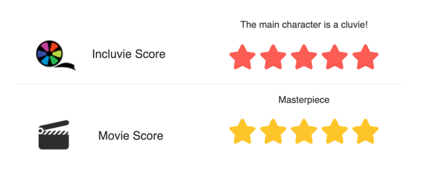The width and height of the screenshot is (436, 174).
Task: Rate two yellow stars for Movie Score
Action: pyautogui.click(x=273, y=132)
